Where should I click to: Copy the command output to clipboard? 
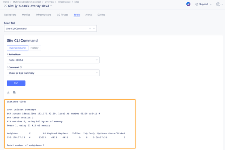click(x=14, y=92)
